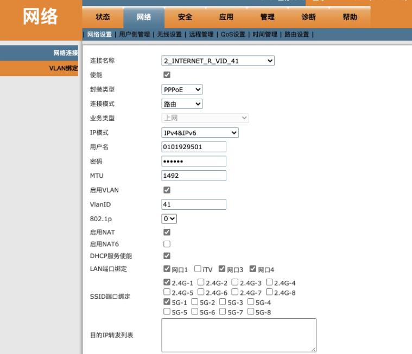Open the 封装类型 PPPoE dropdown
The image size is (412, 354).
(182, 90)
